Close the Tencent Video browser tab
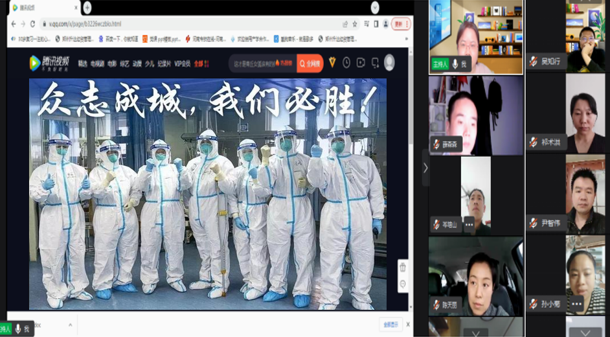610x337 pixels. pyautogui.click(x=76, y=8)
